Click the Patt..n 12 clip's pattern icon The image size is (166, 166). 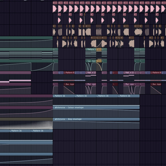coord(86,73)
